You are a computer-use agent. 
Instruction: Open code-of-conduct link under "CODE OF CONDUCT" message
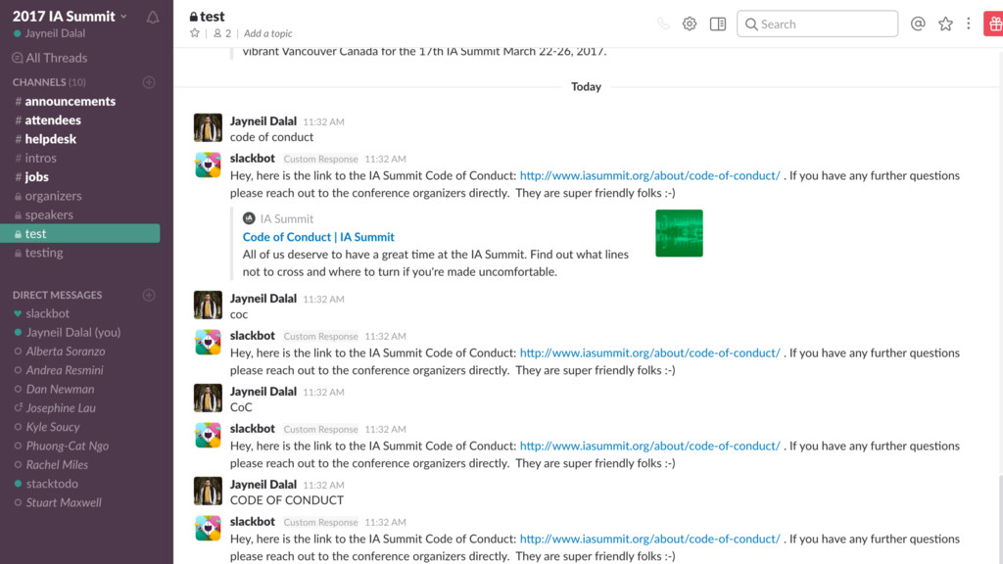click(650, 539)
